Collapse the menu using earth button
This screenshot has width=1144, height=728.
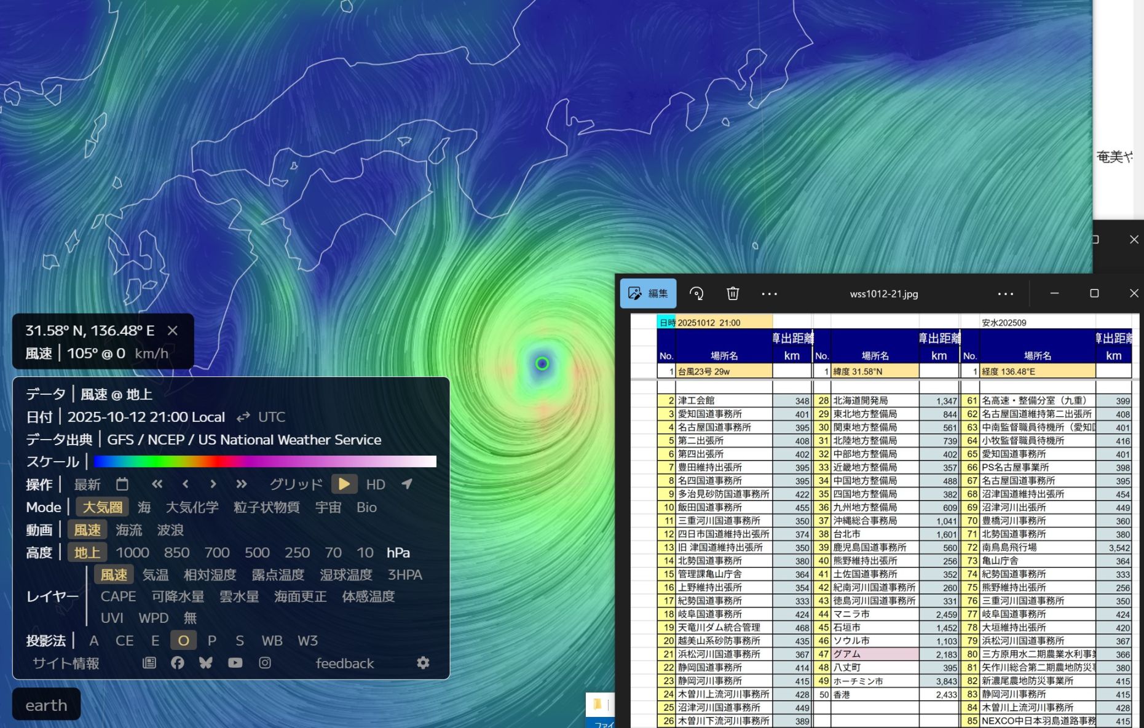46,705
